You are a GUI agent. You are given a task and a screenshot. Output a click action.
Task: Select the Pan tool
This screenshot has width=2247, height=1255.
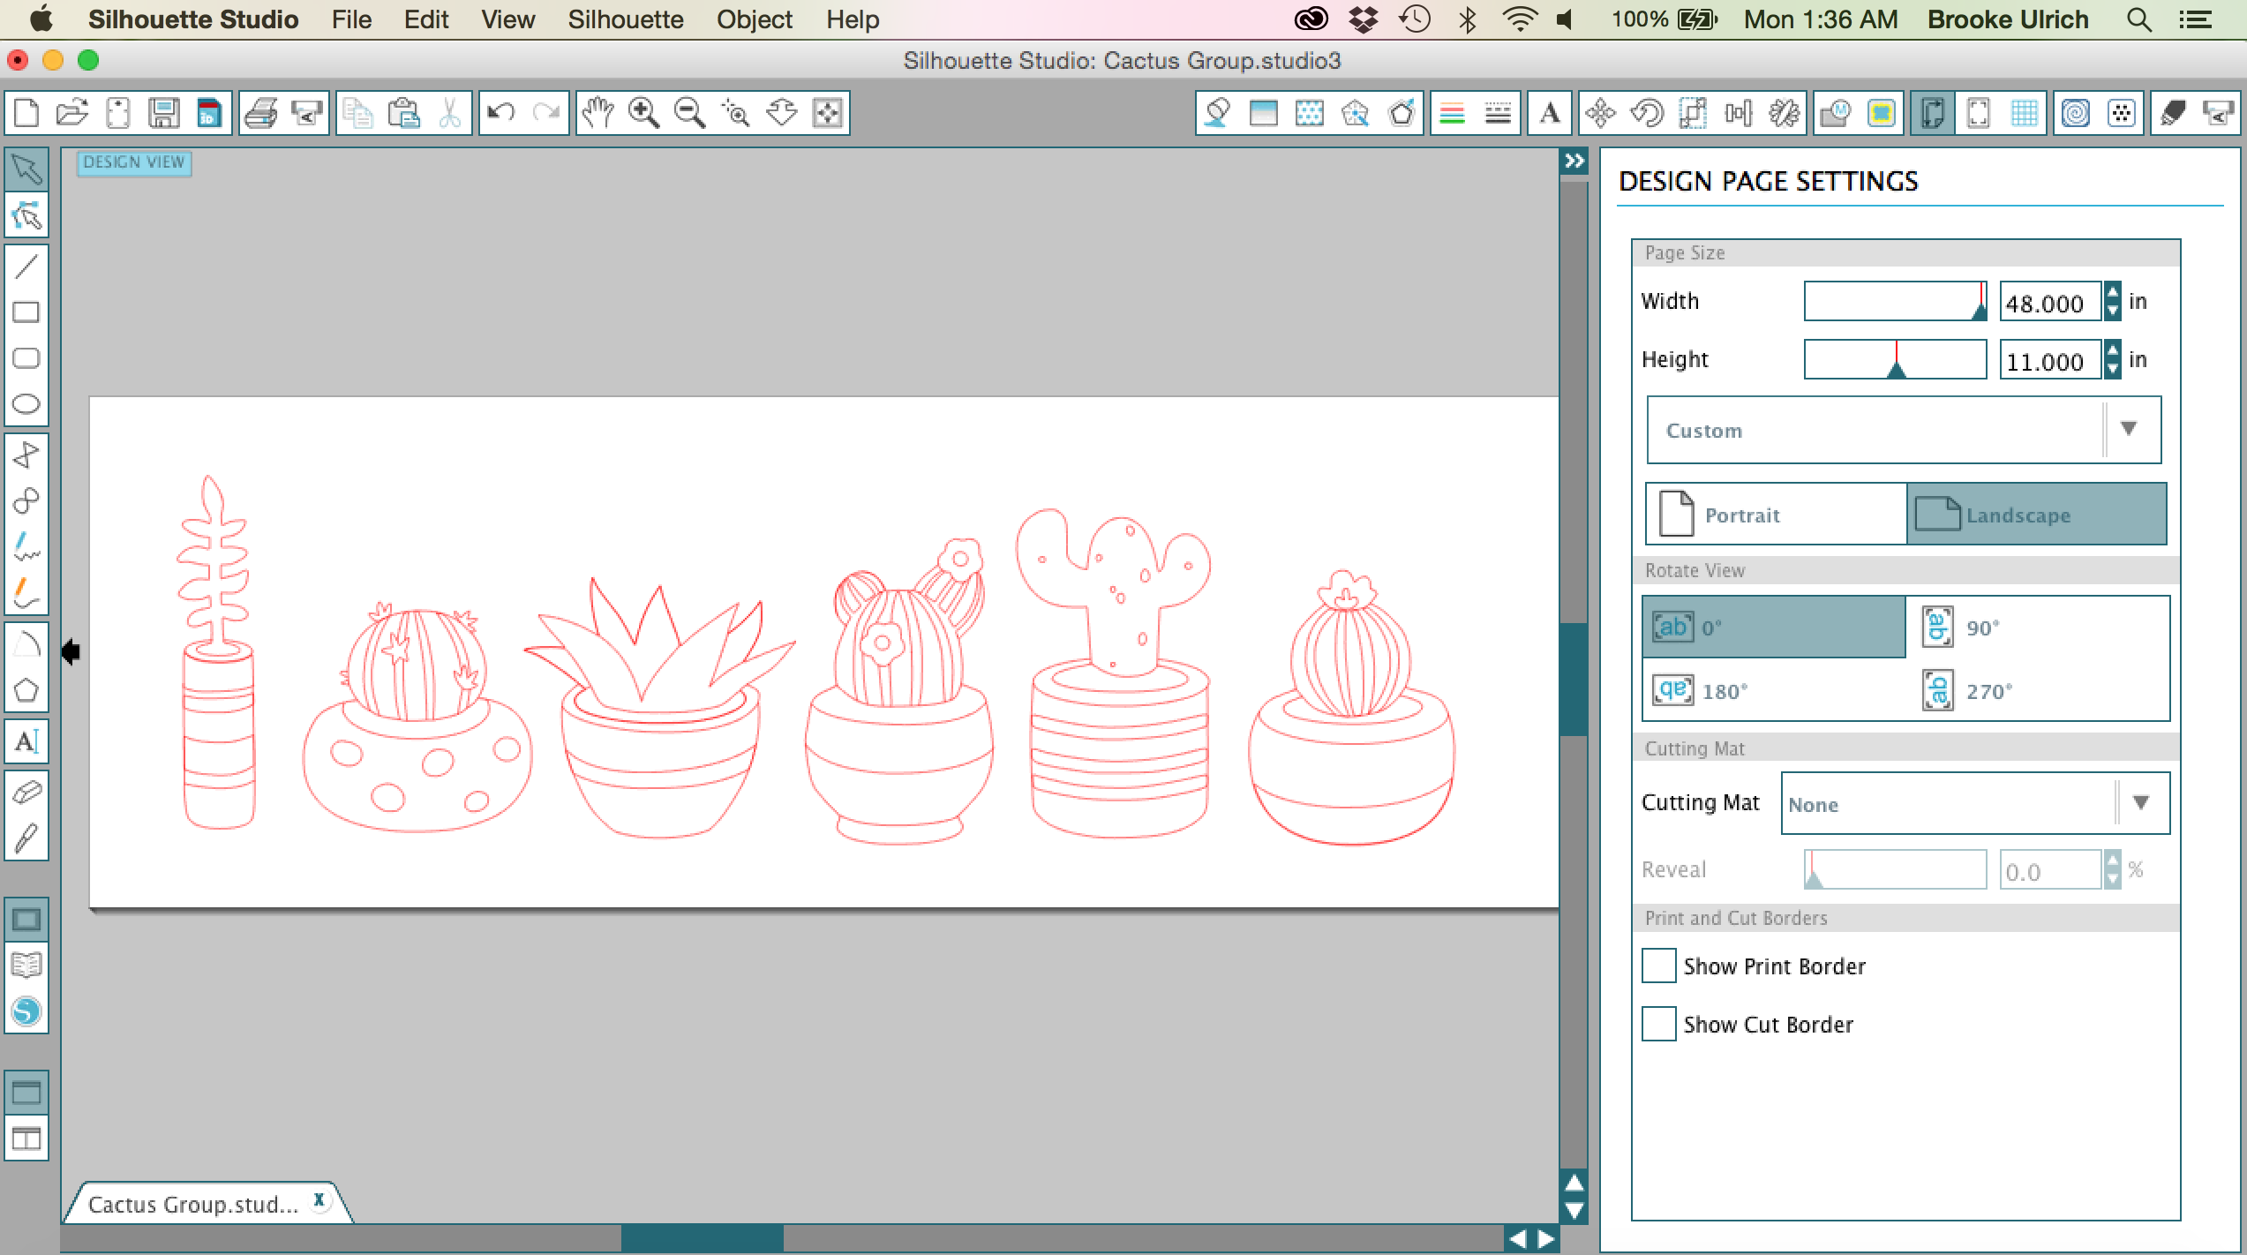[x=596, y=113]
